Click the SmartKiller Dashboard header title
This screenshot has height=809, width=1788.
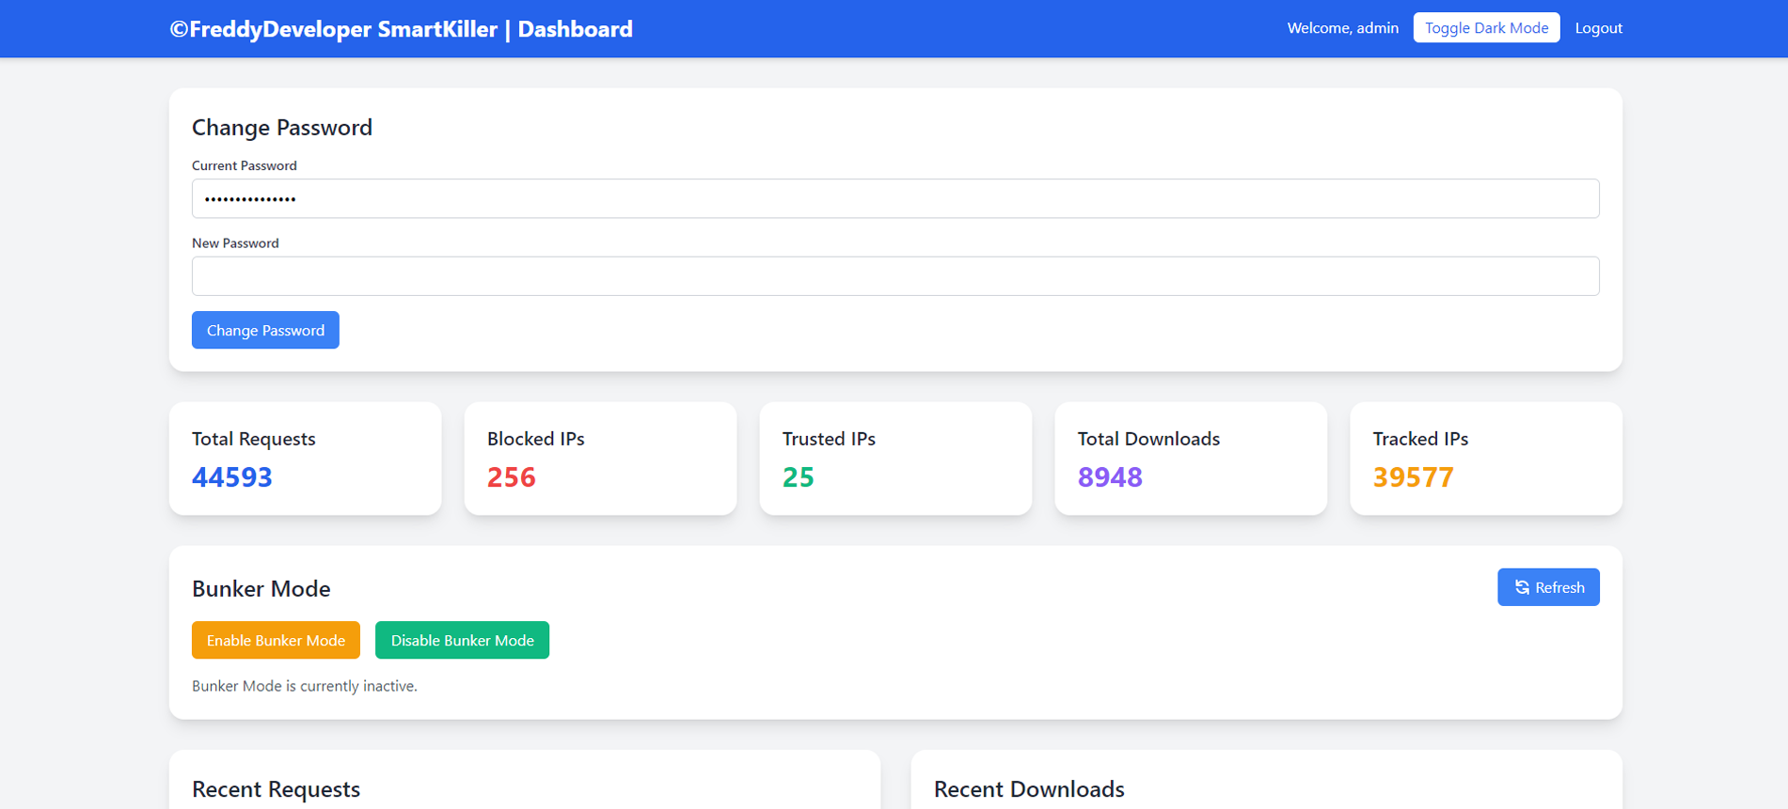401,29
